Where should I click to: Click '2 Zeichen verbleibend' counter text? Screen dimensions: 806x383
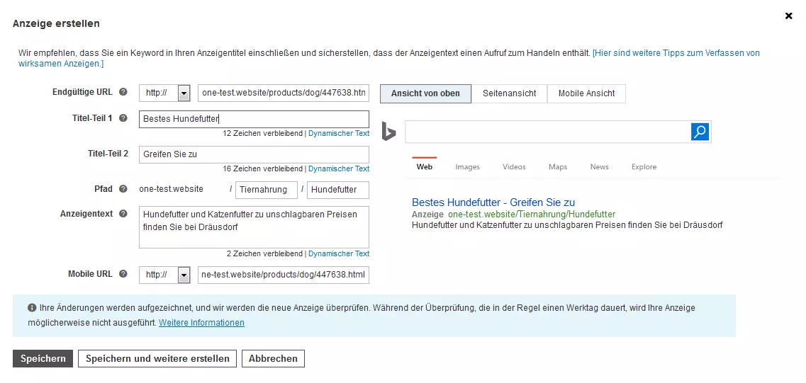264,253
